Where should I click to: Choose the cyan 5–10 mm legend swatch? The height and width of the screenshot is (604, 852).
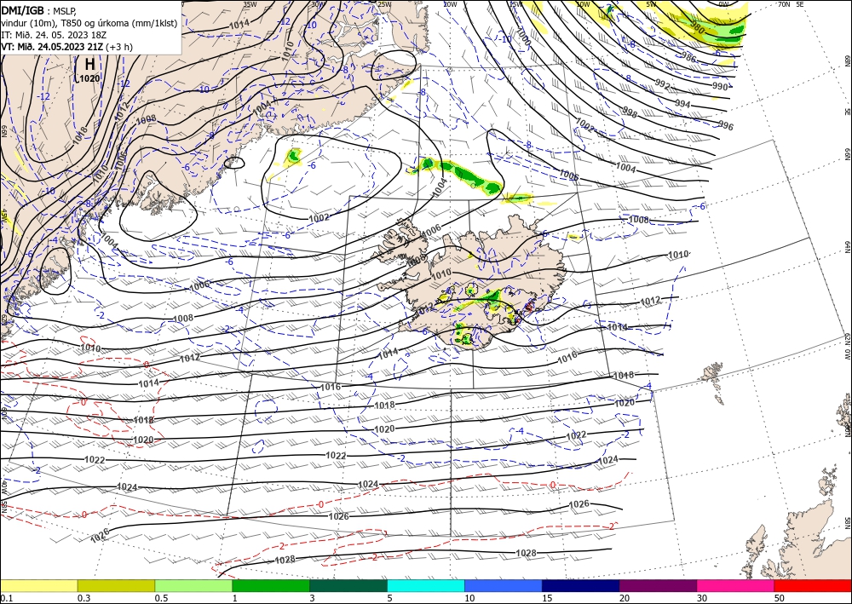point(425,585)
